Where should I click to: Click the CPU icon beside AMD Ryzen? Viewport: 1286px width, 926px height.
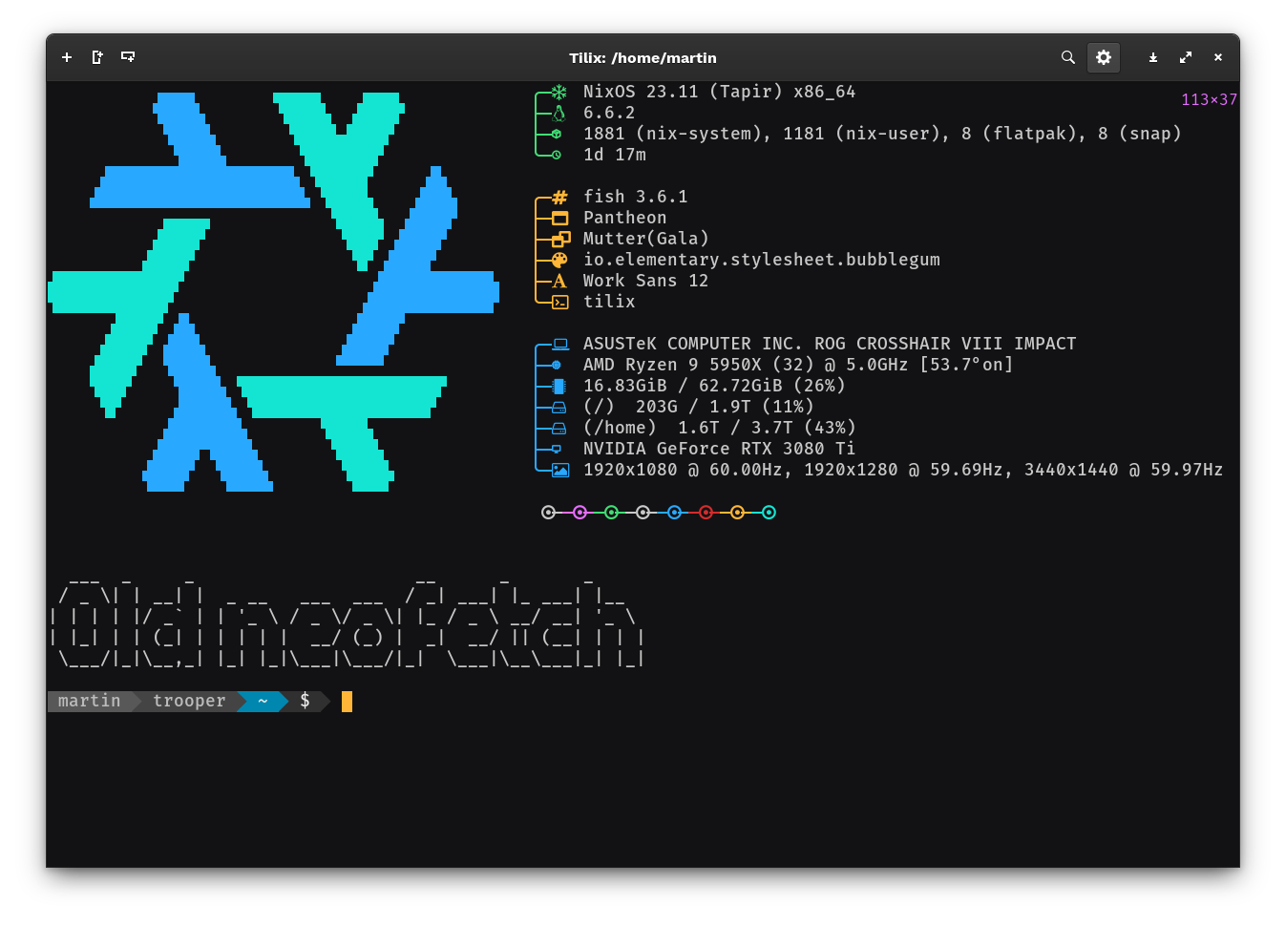557,365
